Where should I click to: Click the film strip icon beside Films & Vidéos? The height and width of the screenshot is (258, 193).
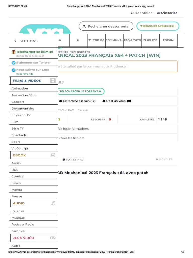tap(53, 81)
